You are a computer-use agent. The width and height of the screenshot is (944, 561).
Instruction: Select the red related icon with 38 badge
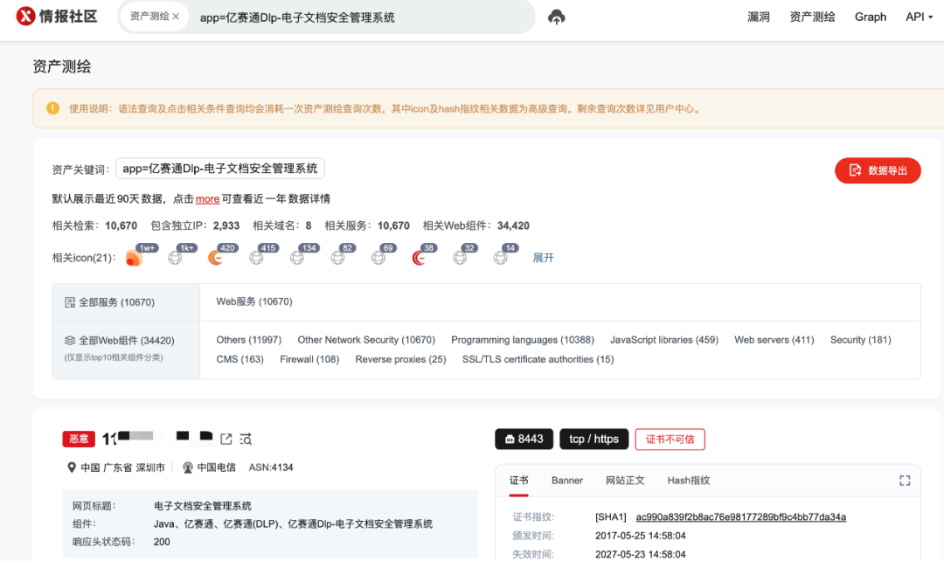point(419,258)
